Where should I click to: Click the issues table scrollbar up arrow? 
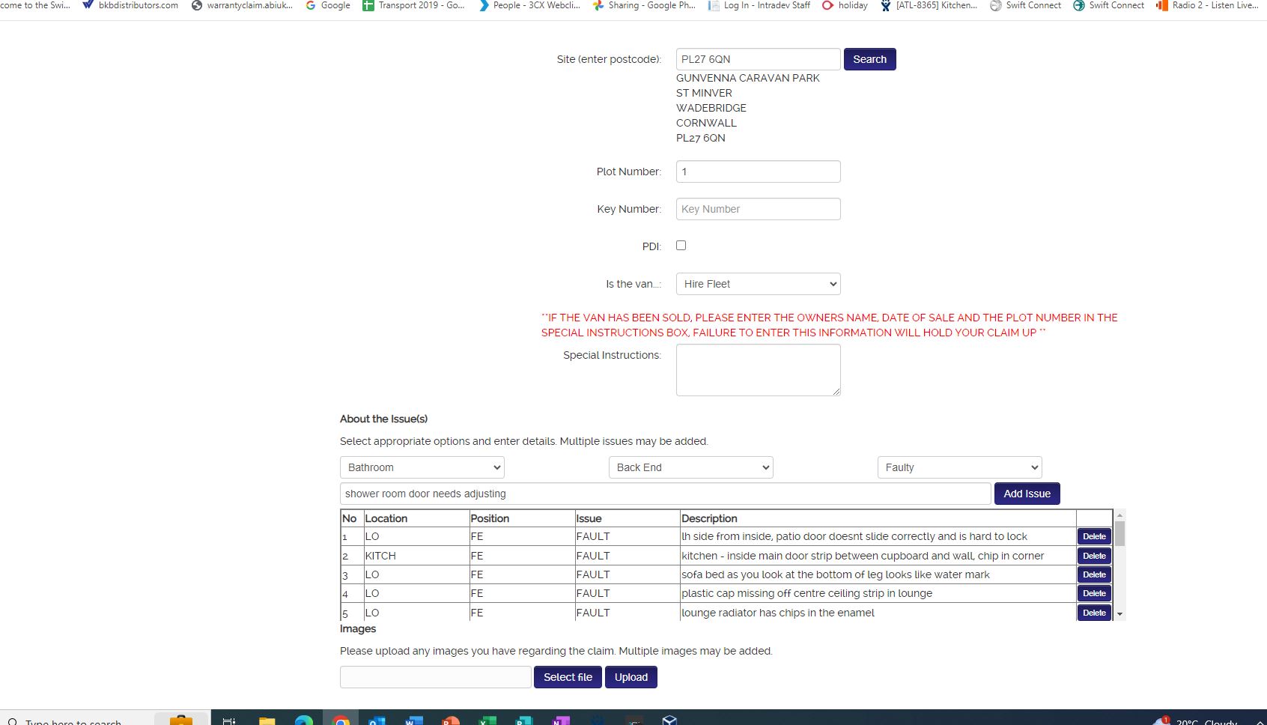pyautogui.click(x=1119, y=515)
